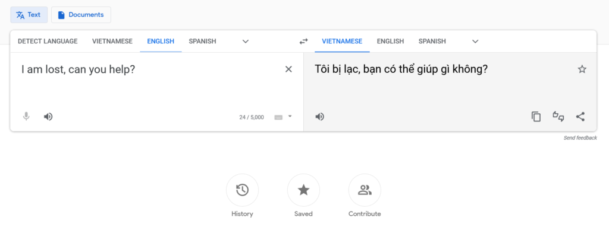Open the Contribute people icon

click(x=365, y=190)
